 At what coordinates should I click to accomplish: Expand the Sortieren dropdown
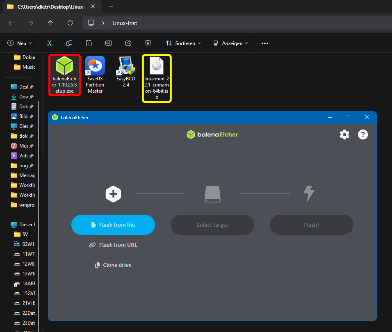(x=183, y=43)
